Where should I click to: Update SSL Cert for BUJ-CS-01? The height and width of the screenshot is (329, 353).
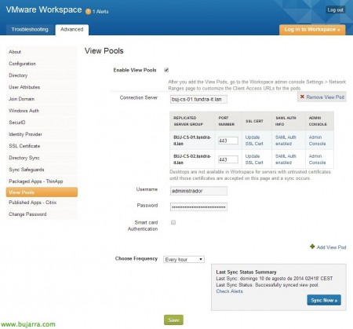click(254, 141)
